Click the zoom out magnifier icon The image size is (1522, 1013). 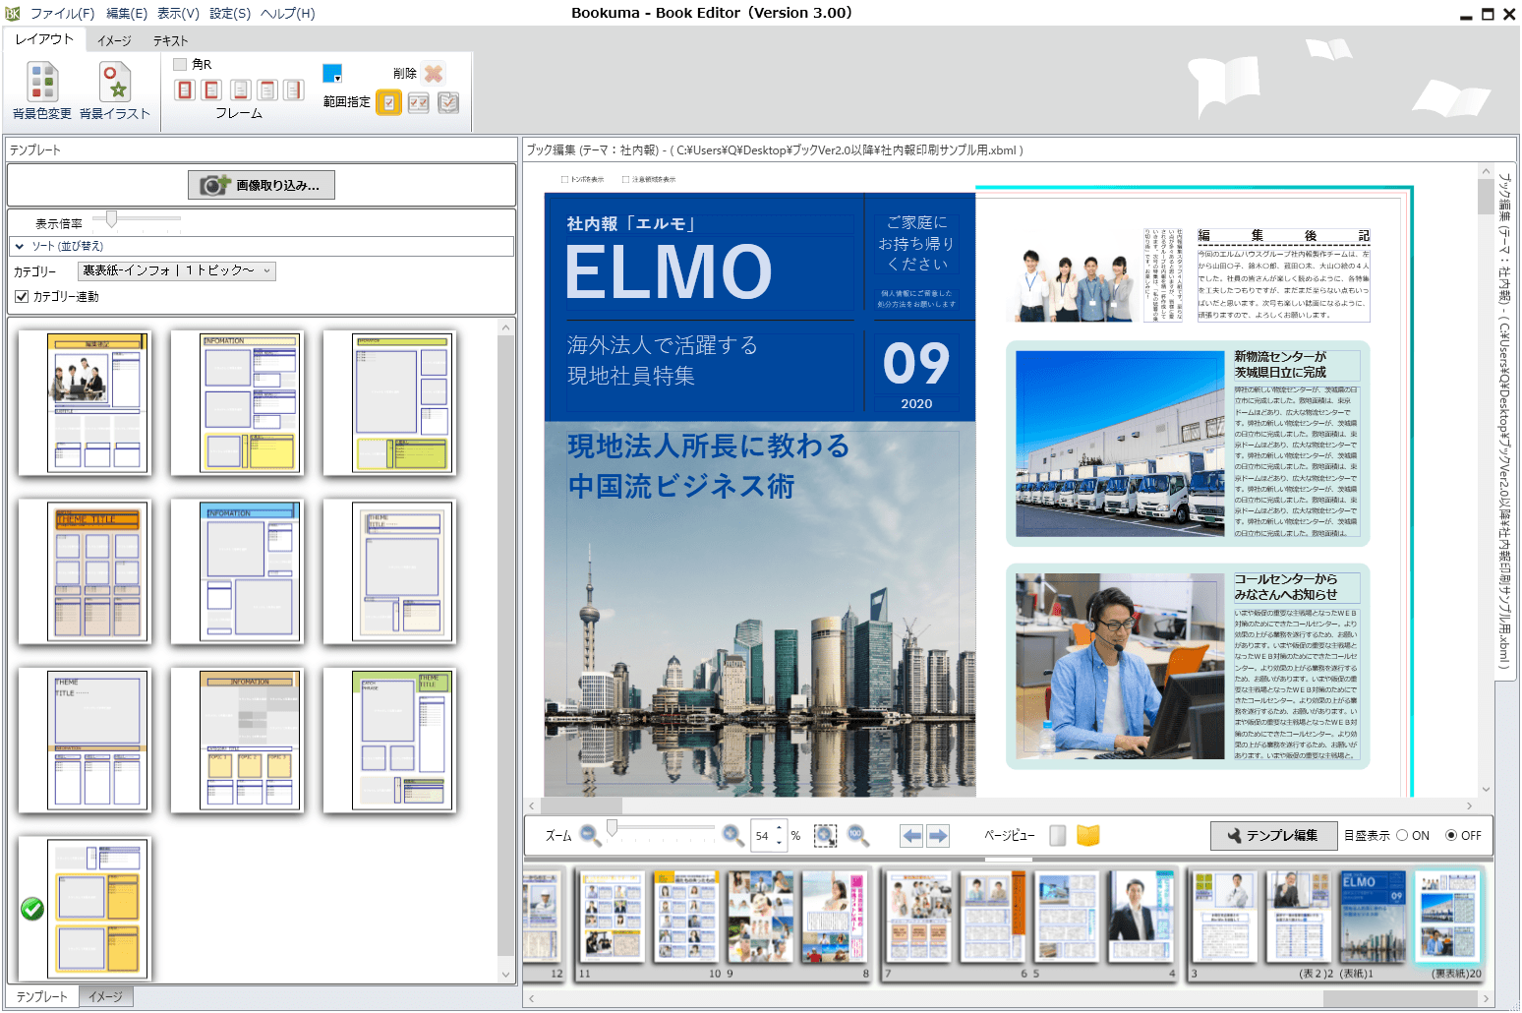[x=590, y=835]
